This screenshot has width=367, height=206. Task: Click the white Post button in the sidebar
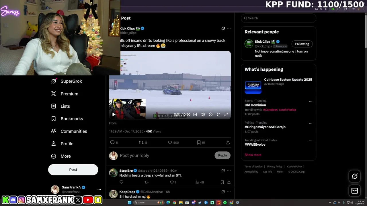click(73, 170)
